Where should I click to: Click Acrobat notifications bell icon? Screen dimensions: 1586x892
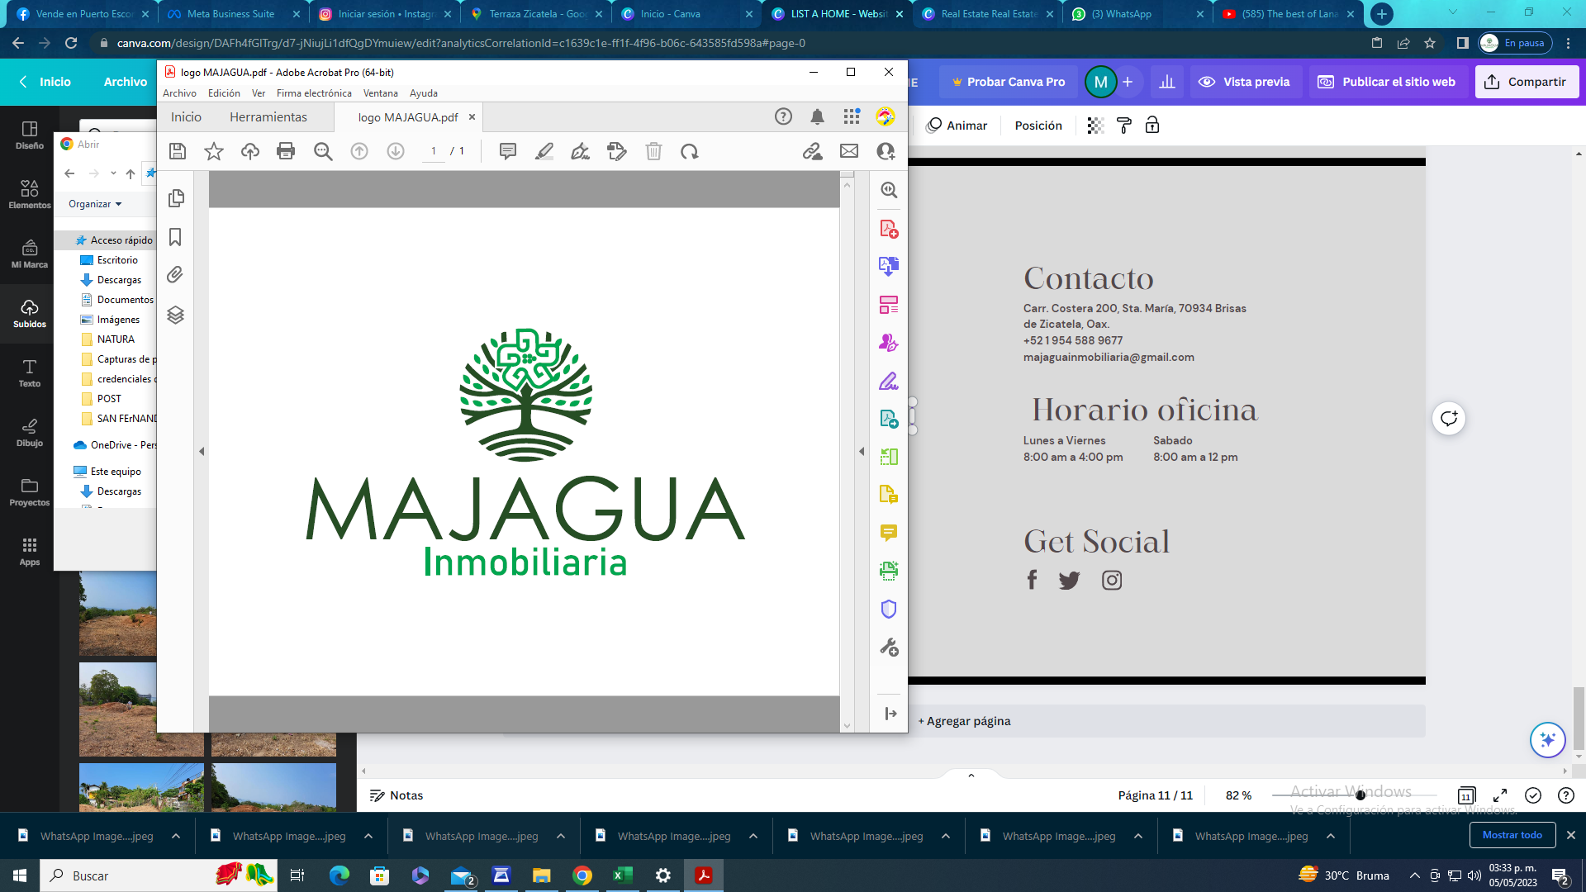click(818, 117)
